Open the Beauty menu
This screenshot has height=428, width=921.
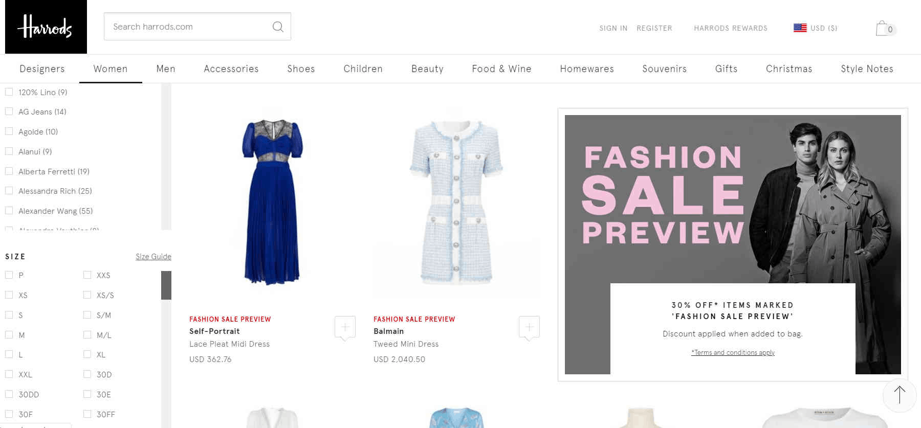(427, 69)
